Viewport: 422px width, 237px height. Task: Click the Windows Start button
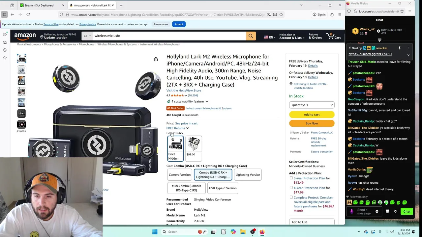pos(155,232)
